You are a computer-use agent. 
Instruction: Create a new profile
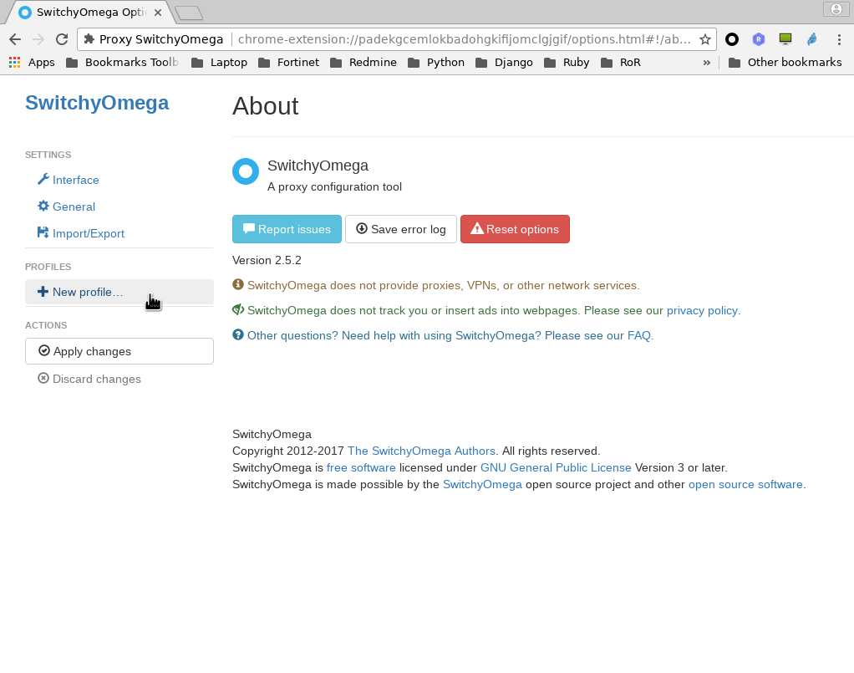(87, 292)
